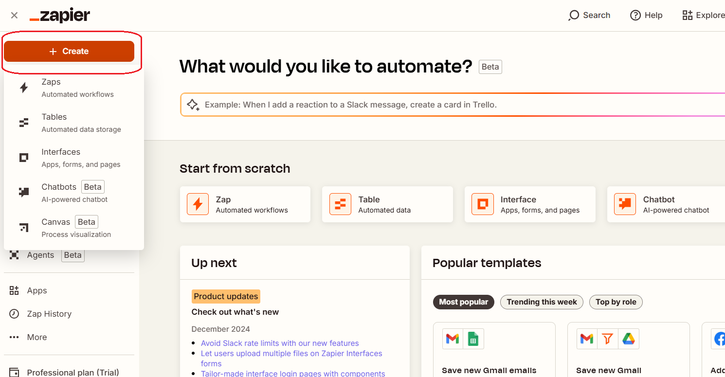Start a Zap from scratch card
Screen dimensions: 725x377
(x=245, y=204)
